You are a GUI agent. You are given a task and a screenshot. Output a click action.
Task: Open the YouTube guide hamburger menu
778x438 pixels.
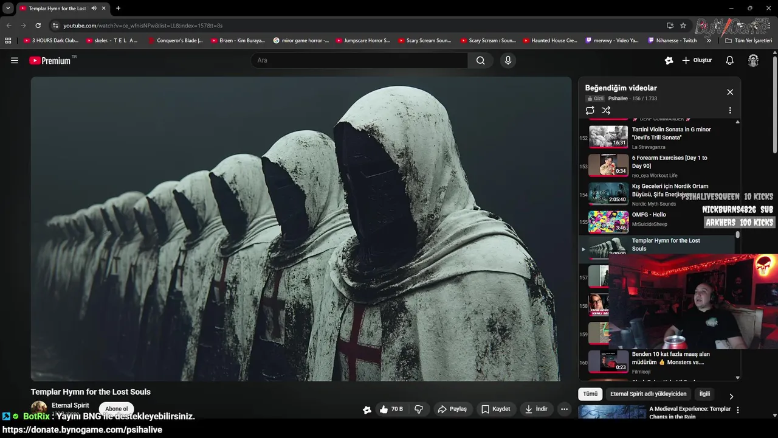coord(15,60)
